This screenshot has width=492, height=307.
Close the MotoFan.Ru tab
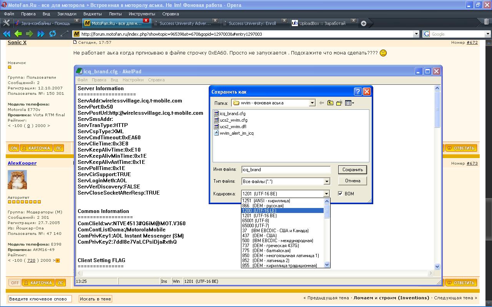point(146,20)
